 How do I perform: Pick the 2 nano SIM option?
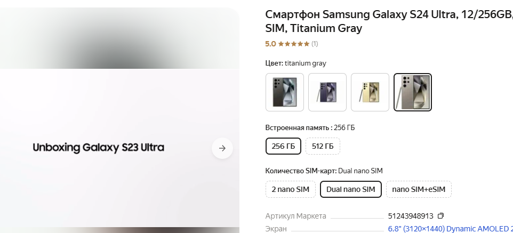(x=290, y=189)
